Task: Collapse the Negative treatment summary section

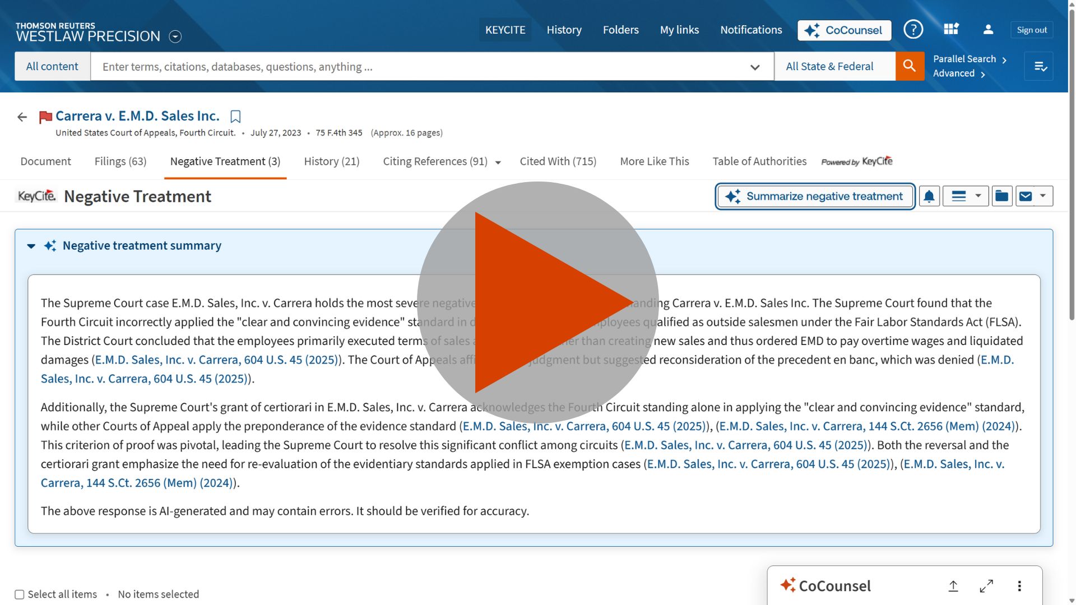Action: [x=31, y=246]
